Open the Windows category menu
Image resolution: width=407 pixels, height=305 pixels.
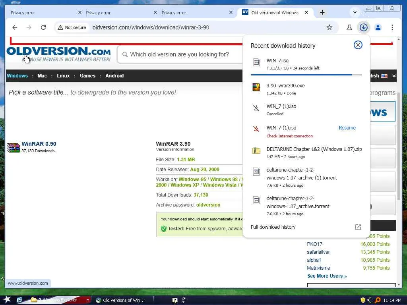[17, 76]
